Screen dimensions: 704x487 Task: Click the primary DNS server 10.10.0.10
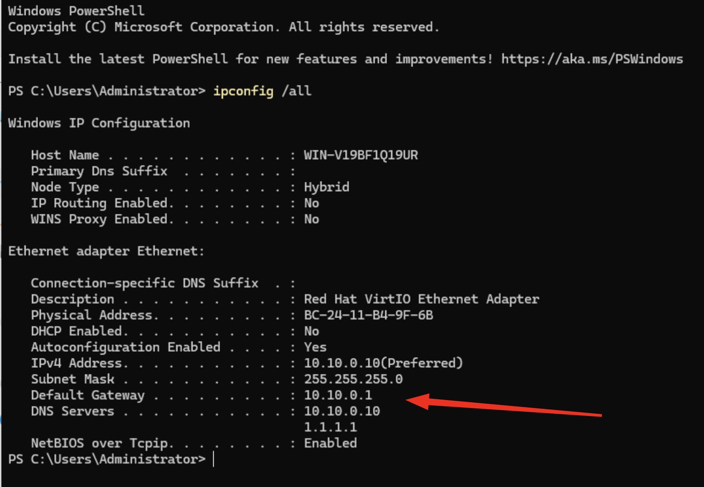point(342,411)
